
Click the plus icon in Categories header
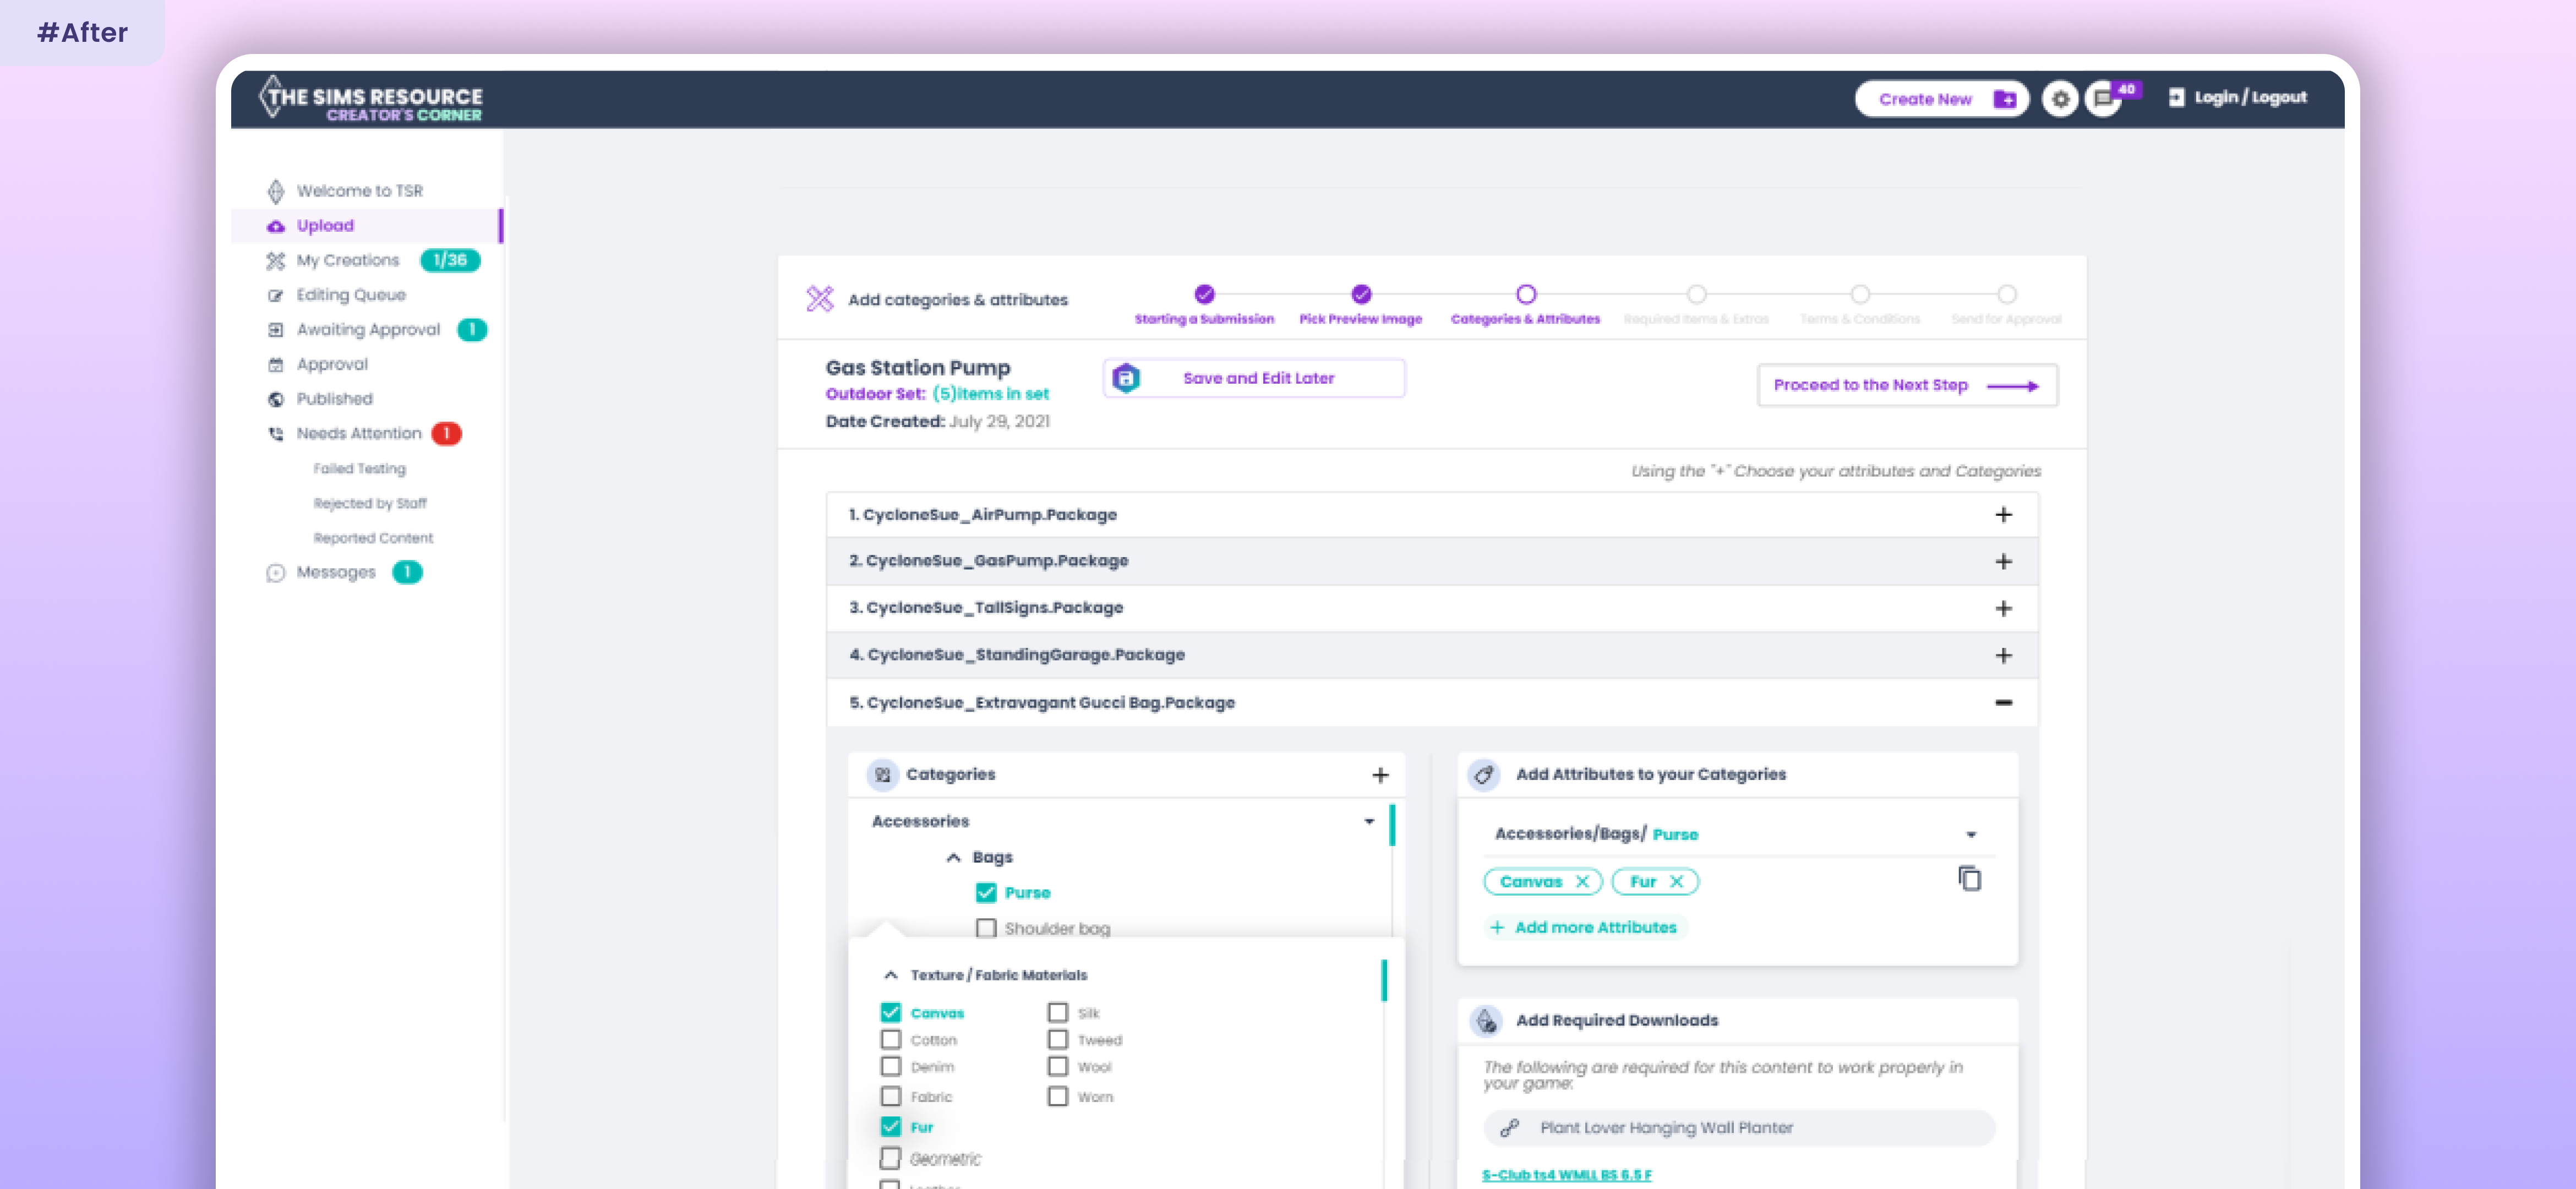1380,775
